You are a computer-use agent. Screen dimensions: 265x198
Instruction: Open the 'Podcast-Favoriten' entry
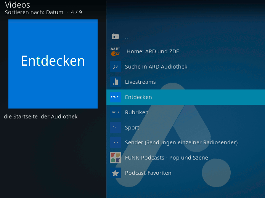[186, 173]
